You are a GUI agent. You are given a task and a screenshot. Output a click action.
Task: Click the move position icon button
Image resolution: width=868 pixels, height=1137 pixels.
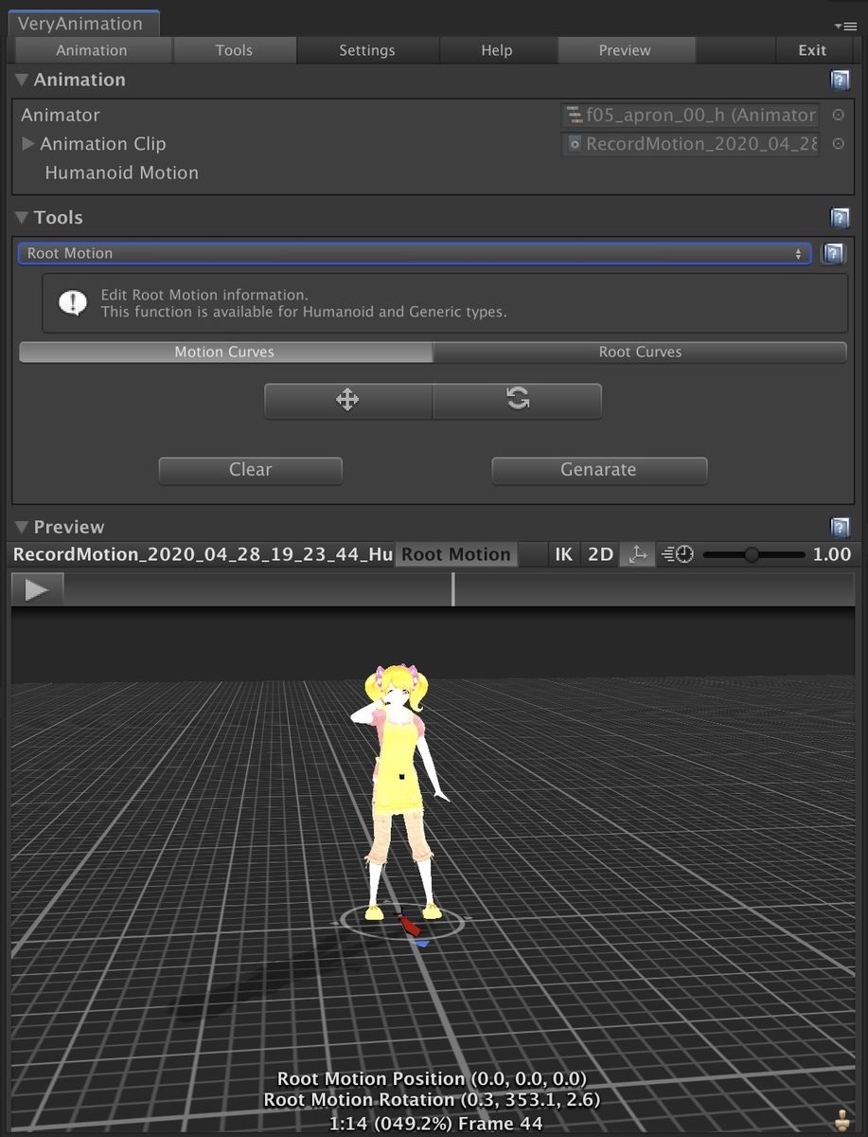click(348, 400)
